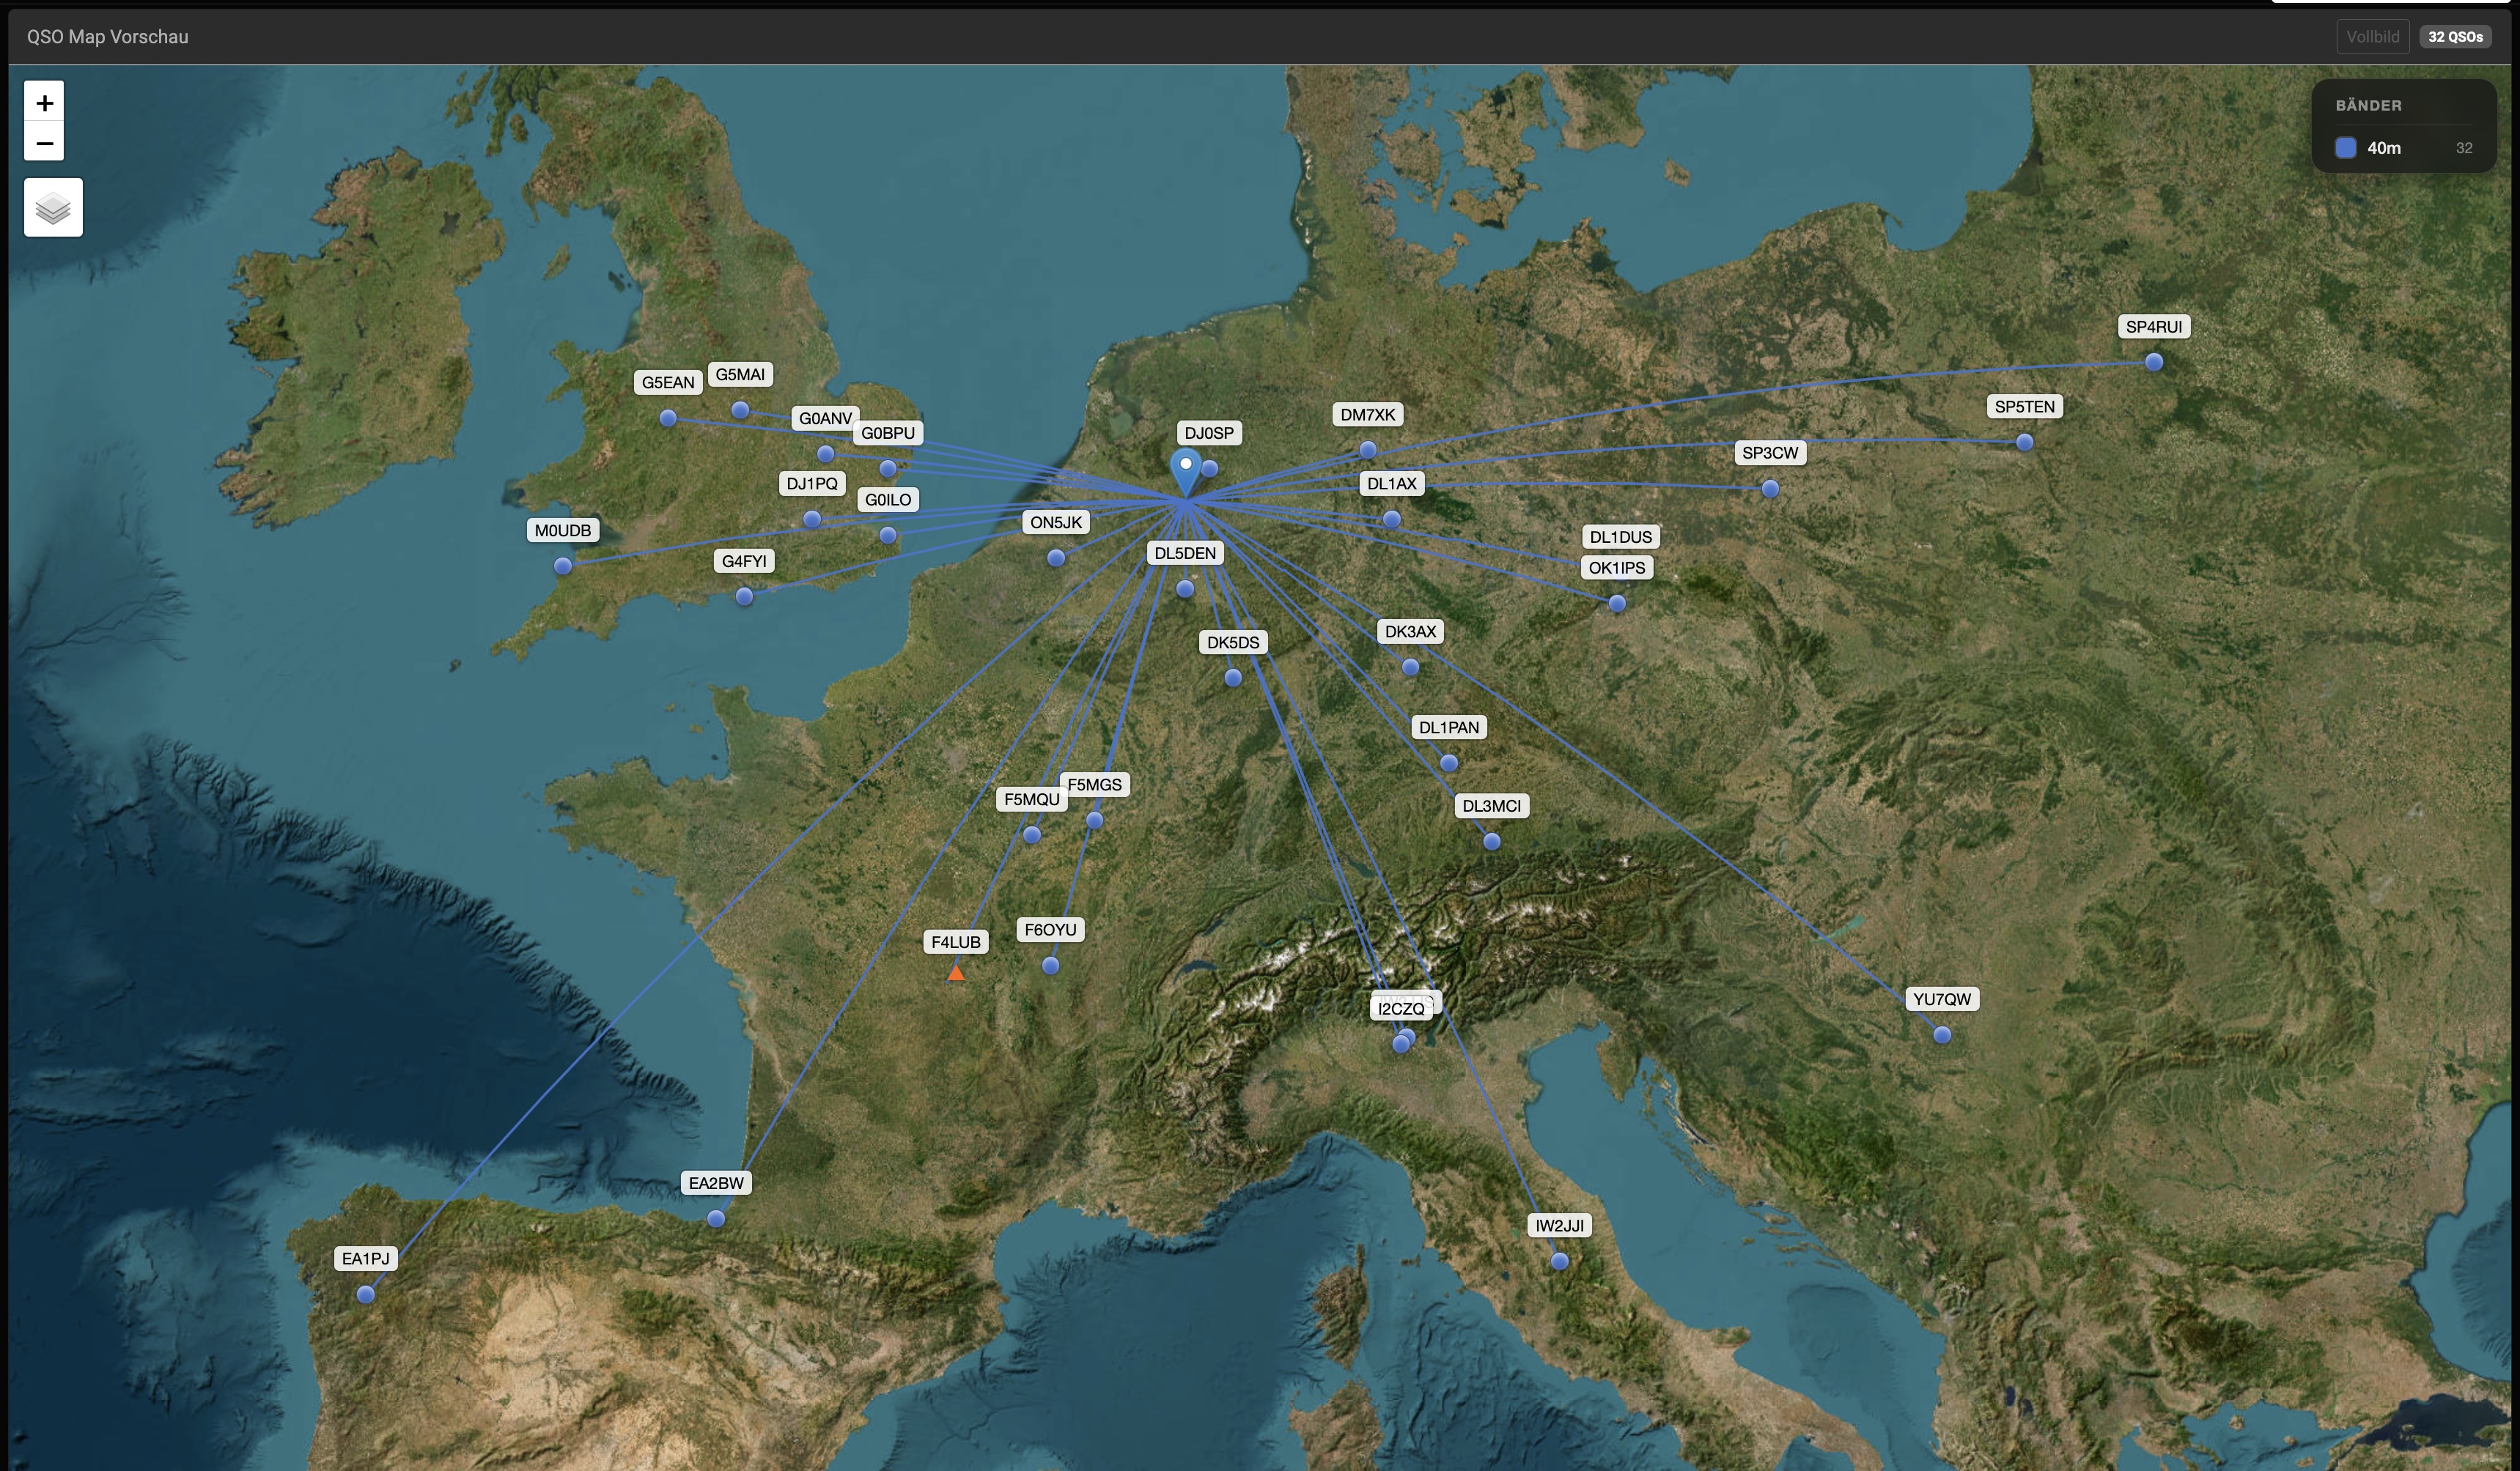Viewport: 2520px width, 1471px height.
Task: Click the SP4RUI station marker dot
Action: (x=2154, y=362)
